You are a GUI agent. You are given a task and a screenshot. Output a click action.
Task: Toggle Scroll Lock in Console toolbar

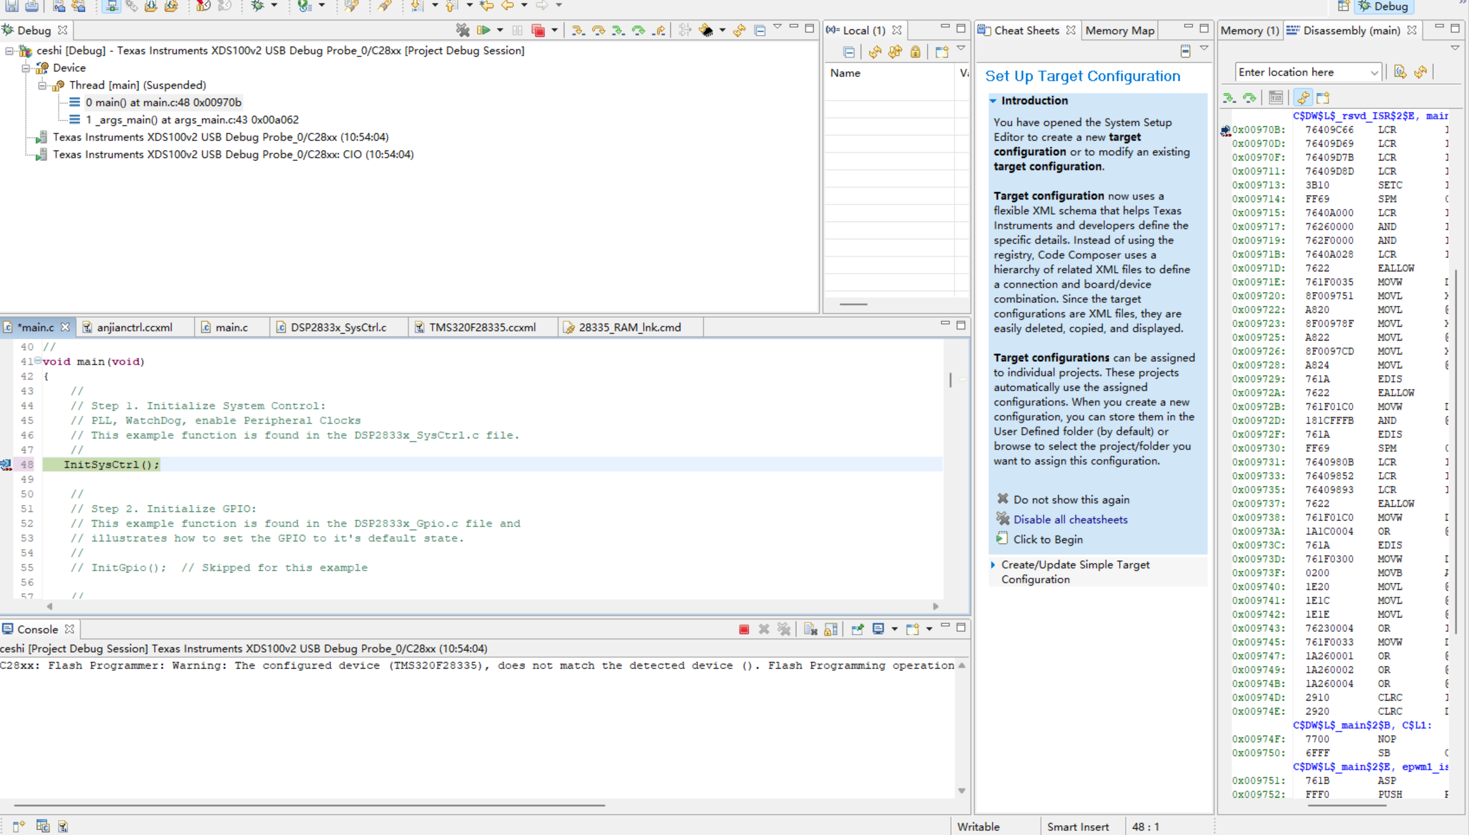(x=831, y=629)
